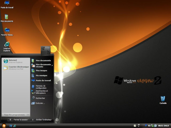
Task: Click the safely remove hardware tray icon
Action: [x=152, y=126]
